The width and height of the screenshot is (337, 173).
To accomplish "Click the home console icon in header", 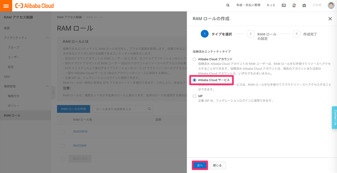I will click(304, 5).
